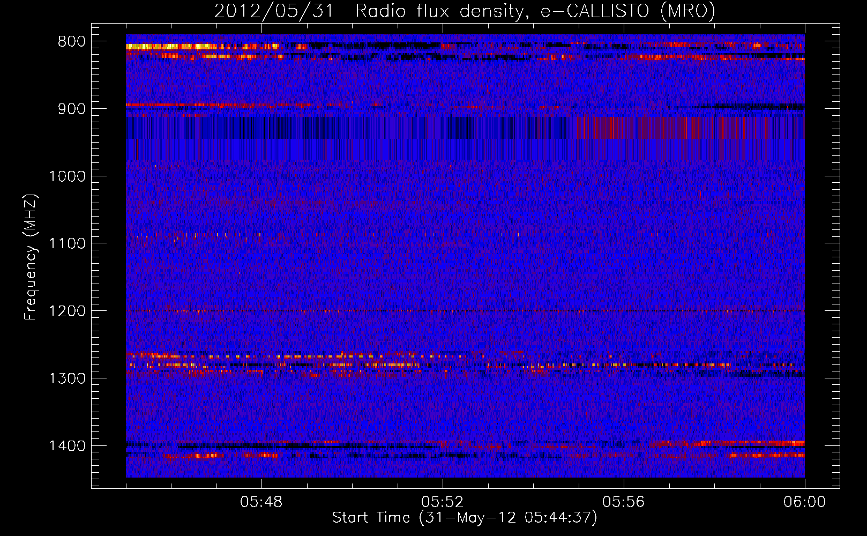This screenshot has width=867, height=536.
Task: Select the Frequency (MHZ) axis label
Action: (x=31, y=257)
